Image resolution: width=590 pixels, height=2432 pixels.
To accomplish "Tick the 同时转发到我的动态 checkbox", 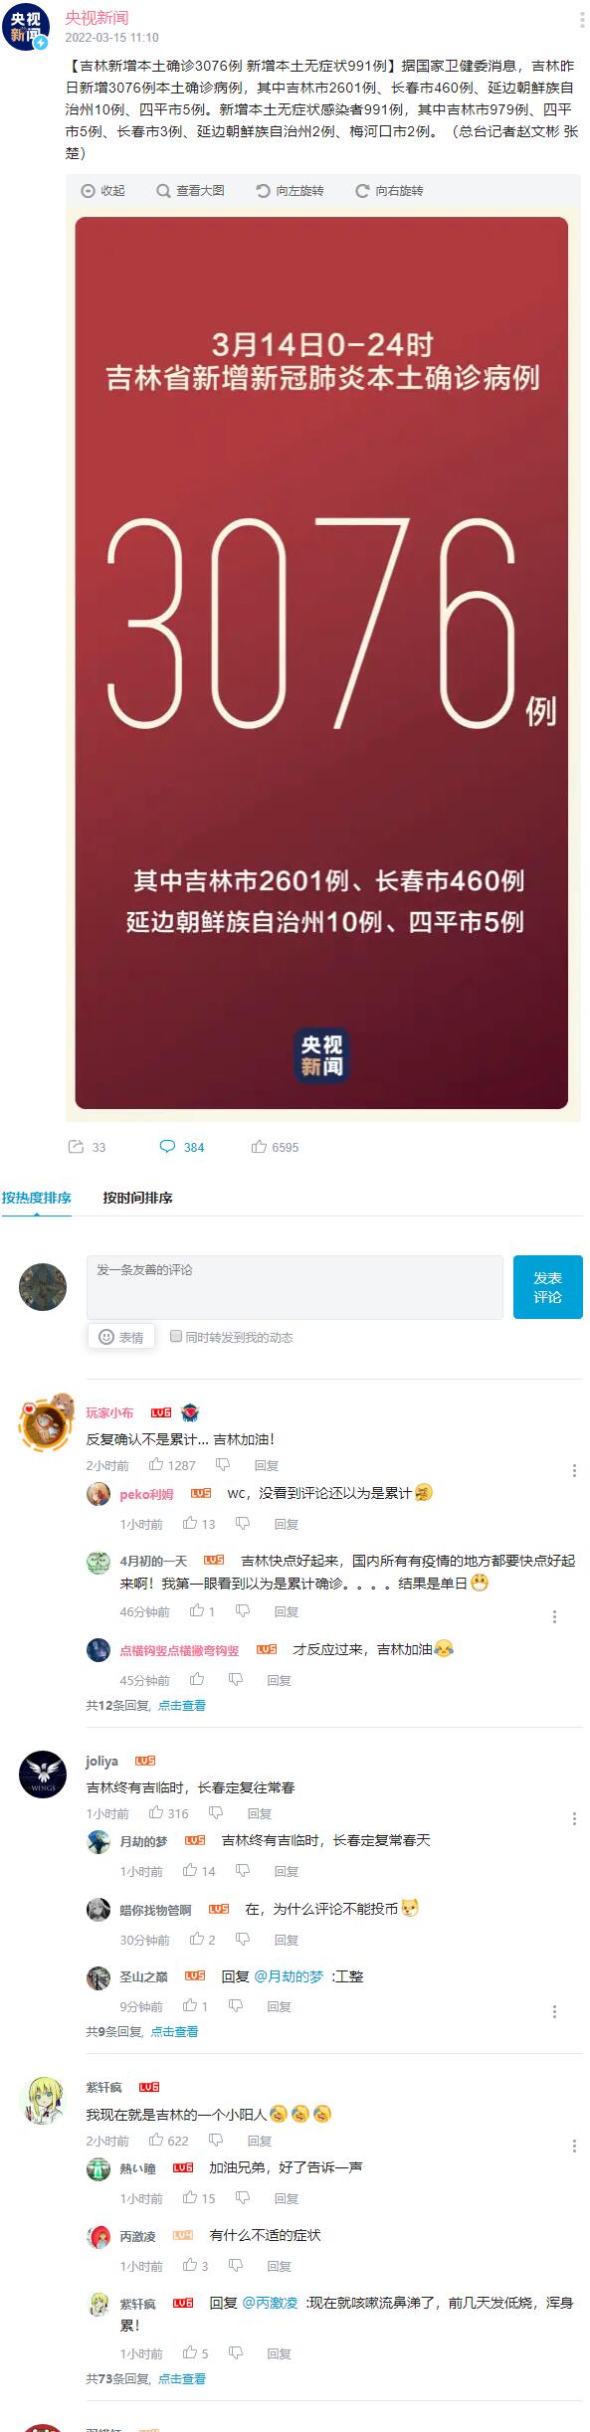I will tap(176, 1336).
